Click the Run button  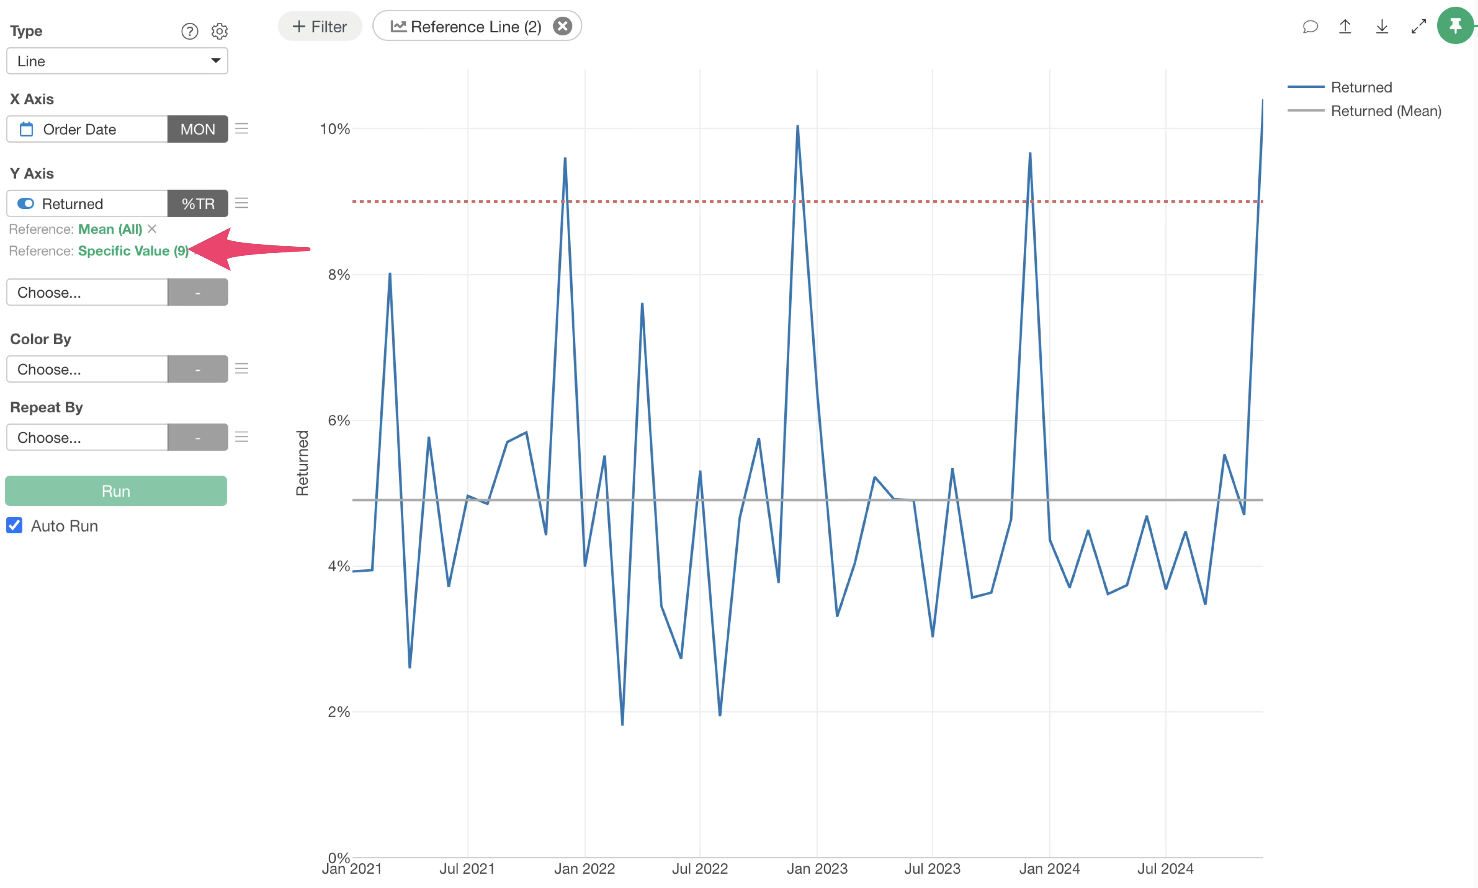[116, 491]
